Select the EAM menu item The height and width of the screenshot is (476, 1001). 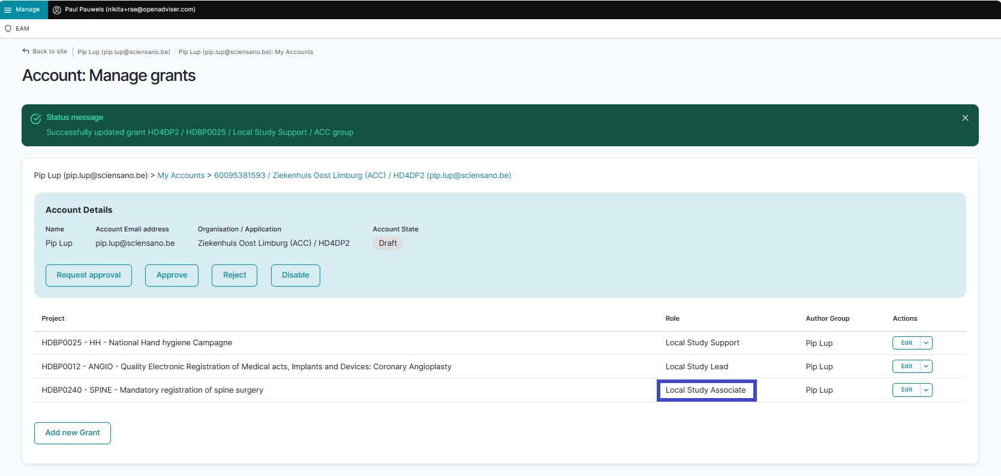(x=22, y=29)
